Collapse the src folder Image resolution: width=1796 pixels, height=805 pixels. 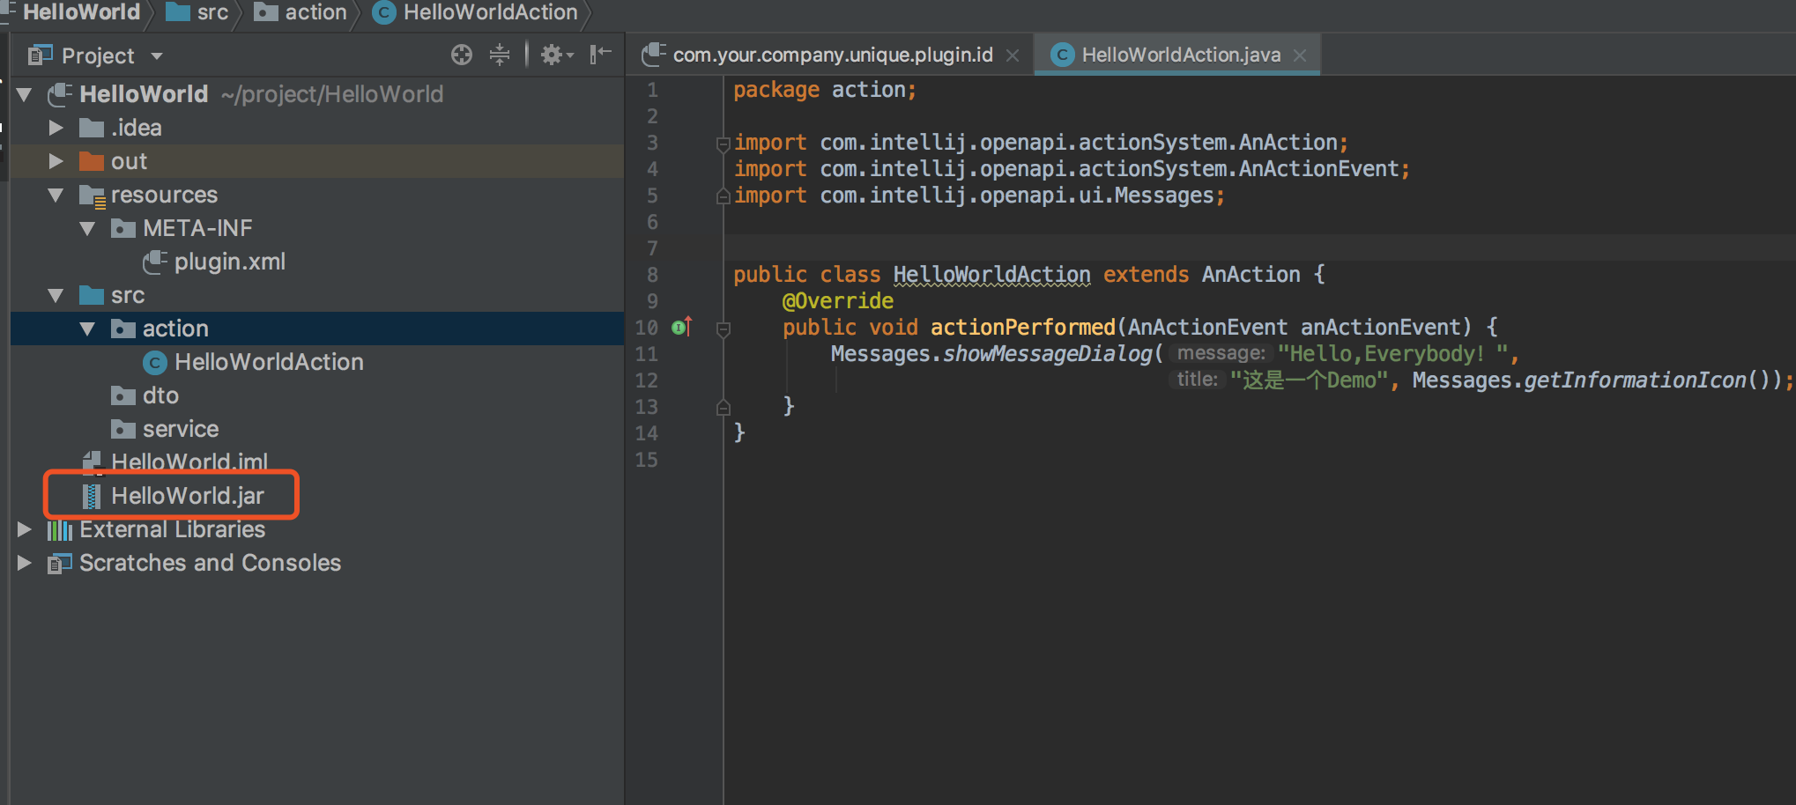[56, 295]
